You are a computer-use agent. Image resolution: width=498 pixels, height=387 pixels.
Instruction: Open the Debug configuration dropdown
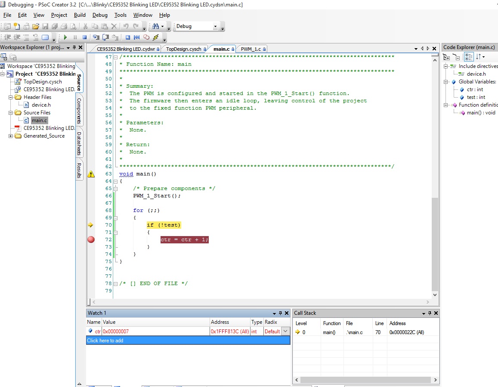tap(216, 26)
